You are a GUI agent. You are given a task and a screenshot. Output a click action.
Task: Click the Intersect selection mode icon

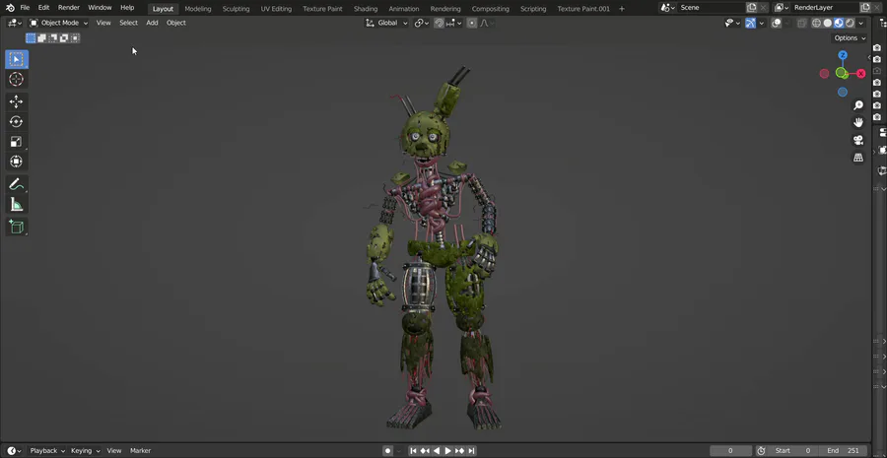75,37
